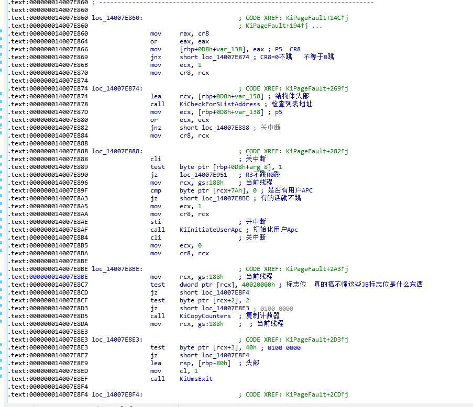
Task: Jump to the KiInitiateUserApc function name
Action: pos(211,230)
